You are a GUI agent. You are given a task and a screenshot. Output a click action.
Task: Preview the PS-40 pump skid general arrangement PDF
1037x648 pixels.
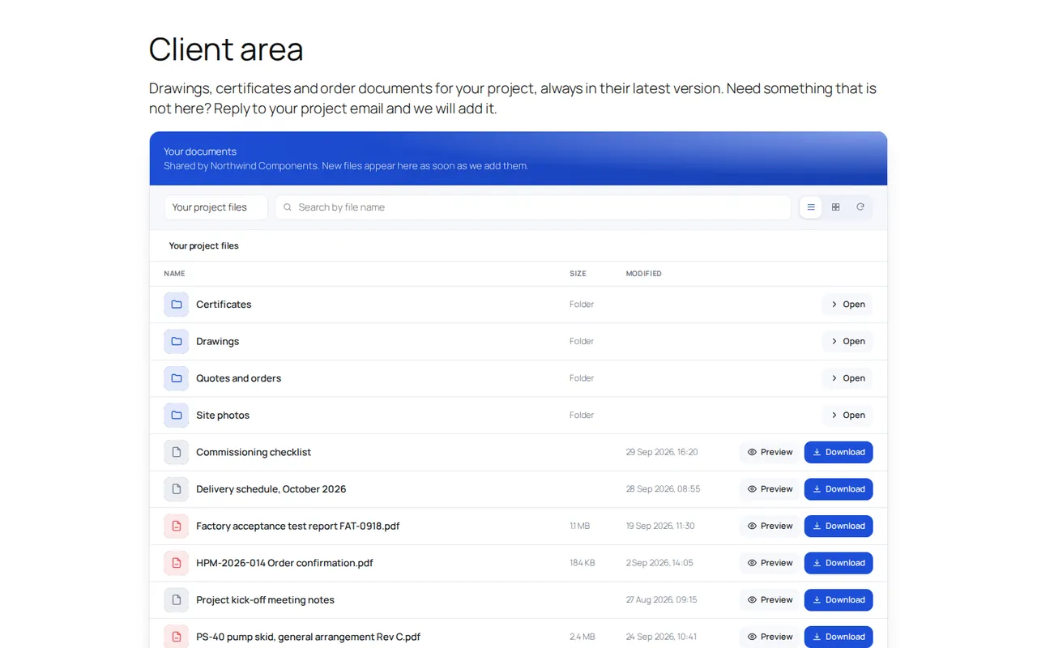pyautogui.click(x=770, y=637)
